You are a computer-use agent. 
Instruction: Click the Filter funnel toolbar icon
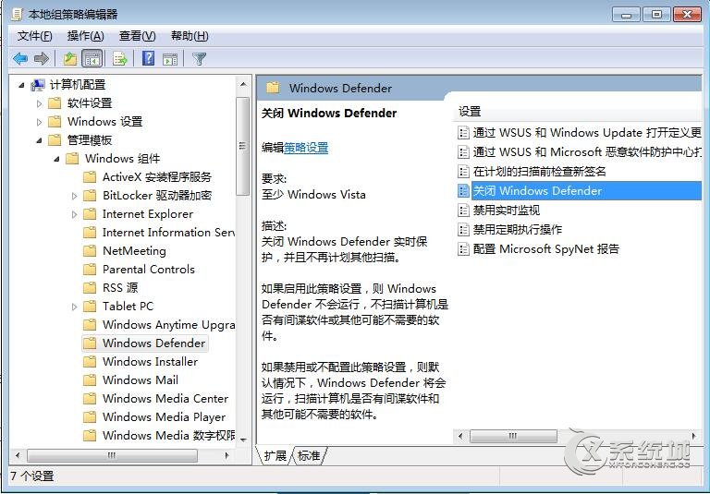click(x=199, y=58)
